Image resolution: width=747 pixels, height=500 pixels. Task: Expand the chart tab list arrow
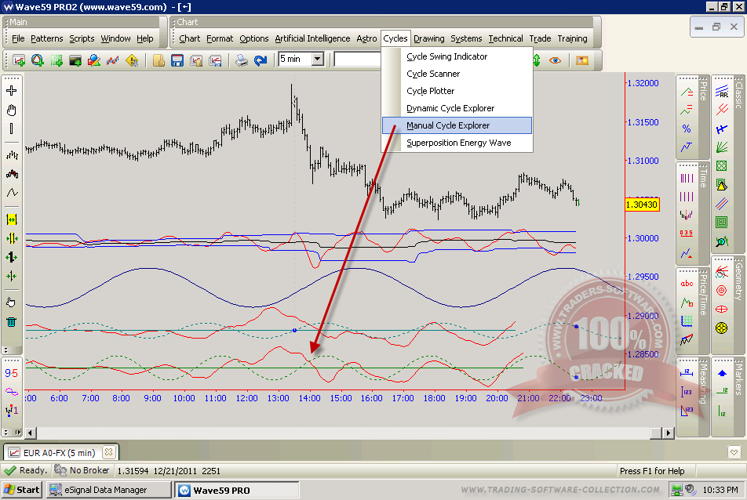click(734, 452)
